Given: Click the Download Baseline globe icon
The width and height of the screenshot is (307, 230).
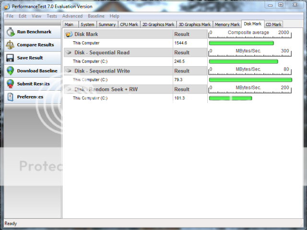Looking at the screenshot, I should point(10,71).
